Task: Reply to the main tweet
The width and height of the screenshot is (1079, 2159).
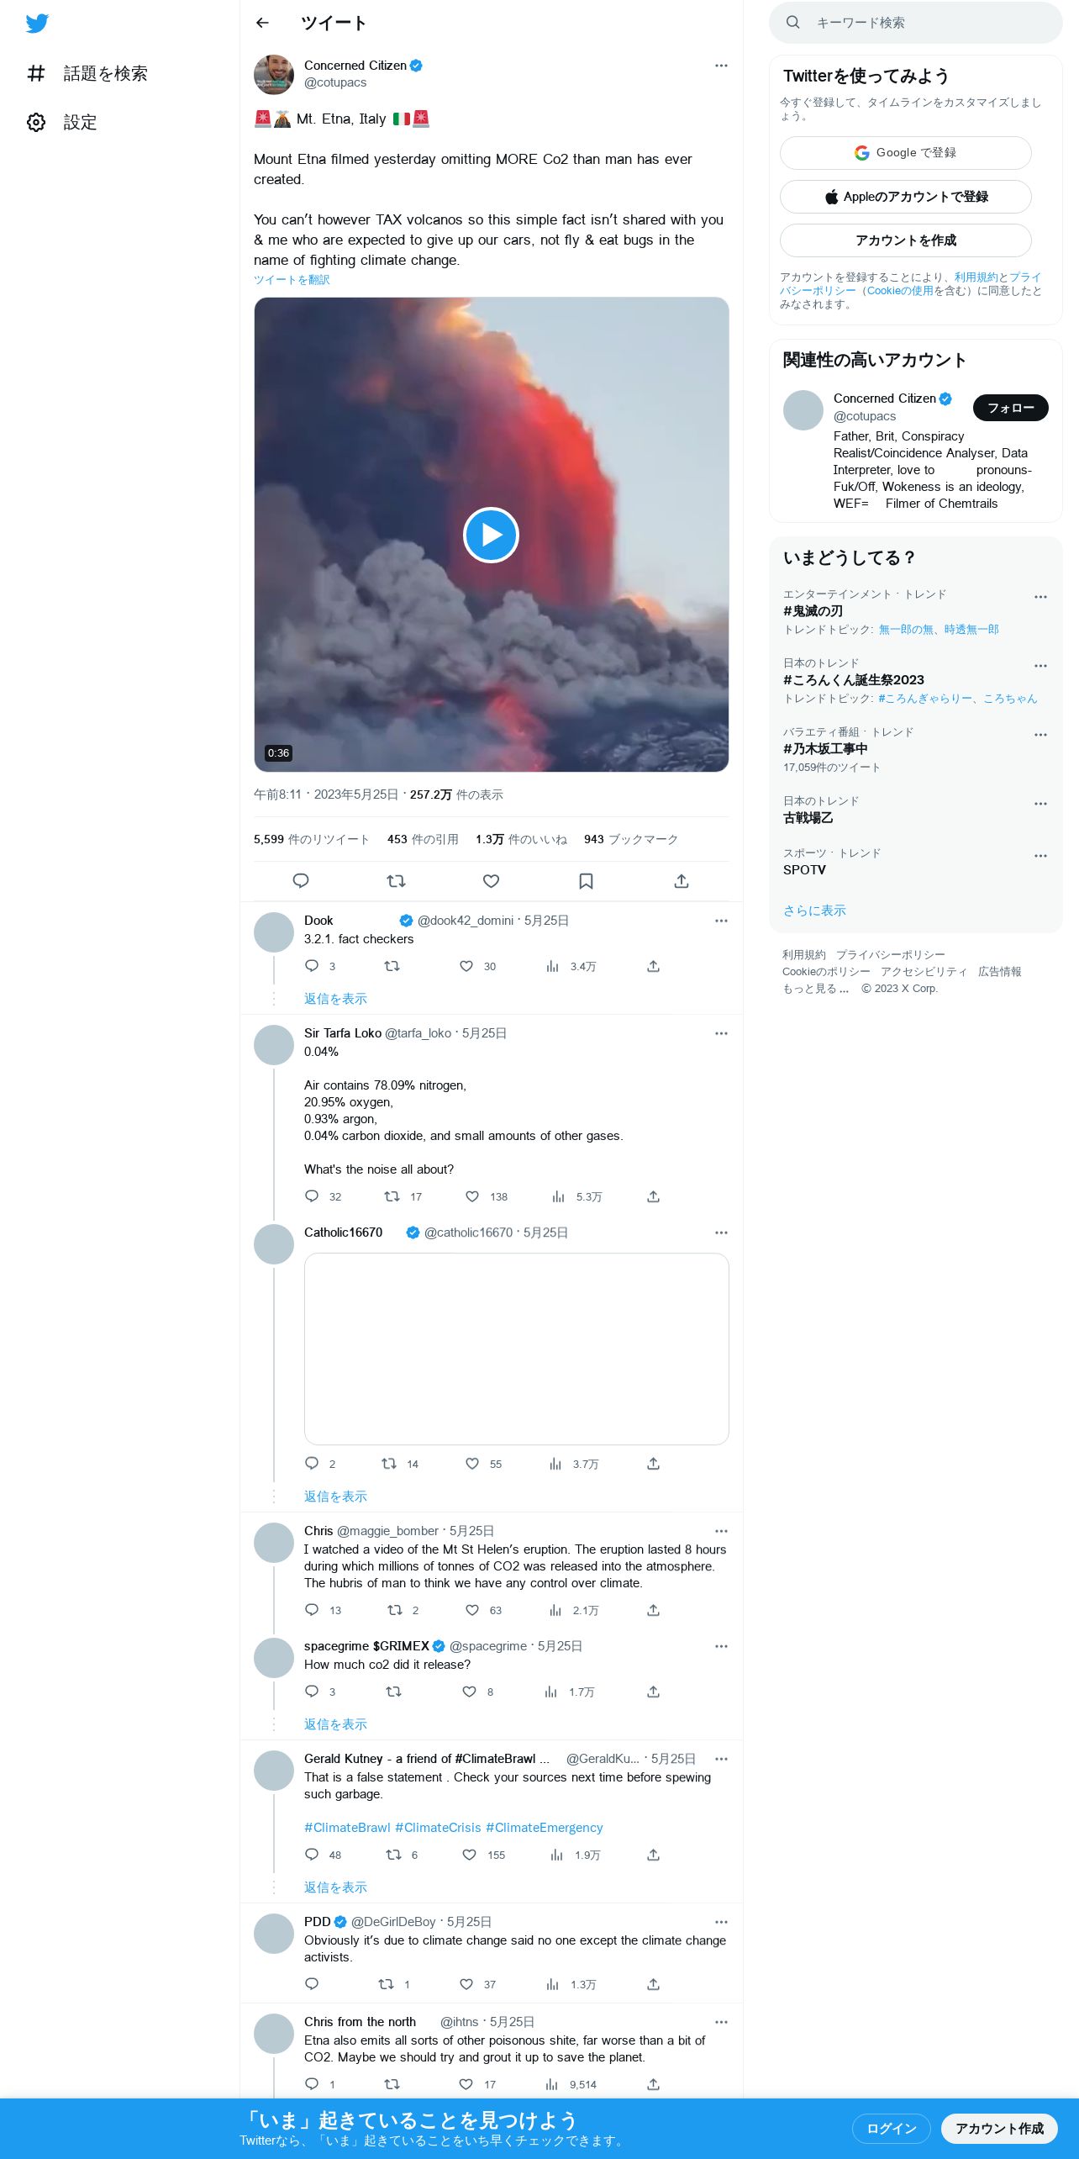Action: [301, 881]
